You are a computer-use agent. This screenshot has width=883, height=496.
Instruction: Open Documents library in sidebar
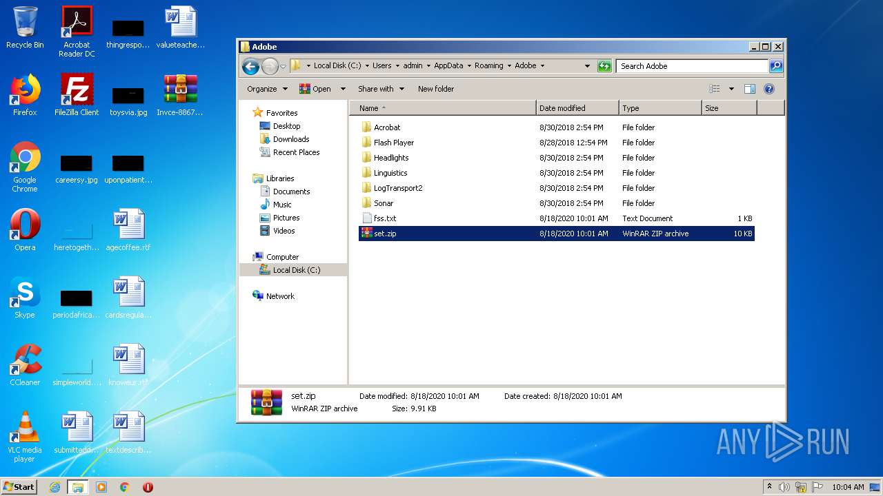pyautogui.click(x=291, y=192)
